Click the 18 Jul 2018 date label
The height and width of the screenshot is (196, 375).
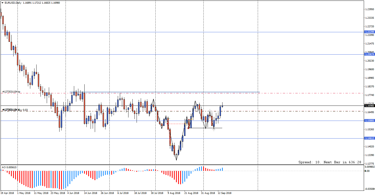pos(140,193)
